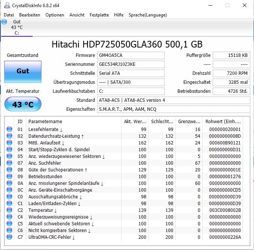Click the 43 °C temperature button
Image resolution: width=254 pixels, height=250 pixels.
(23, 104)
